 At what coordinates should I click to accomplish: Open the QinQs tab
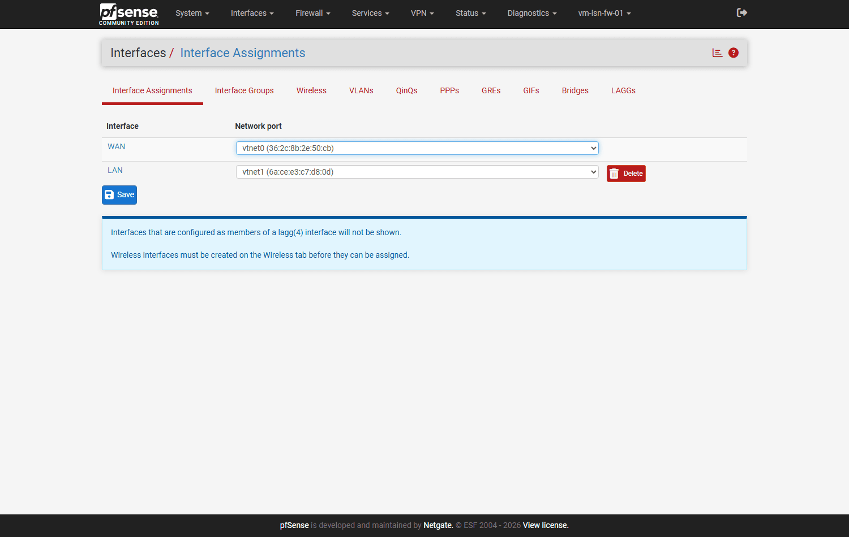tap(407, 90)
